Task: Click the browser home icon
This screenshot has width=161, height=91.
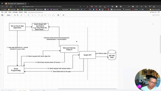Action: point(11,7)
